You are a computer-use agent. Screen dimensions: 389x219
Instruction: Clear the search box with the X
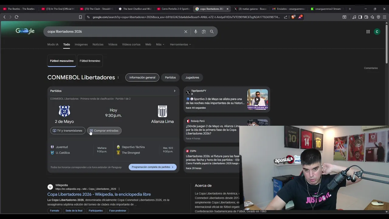186,32
